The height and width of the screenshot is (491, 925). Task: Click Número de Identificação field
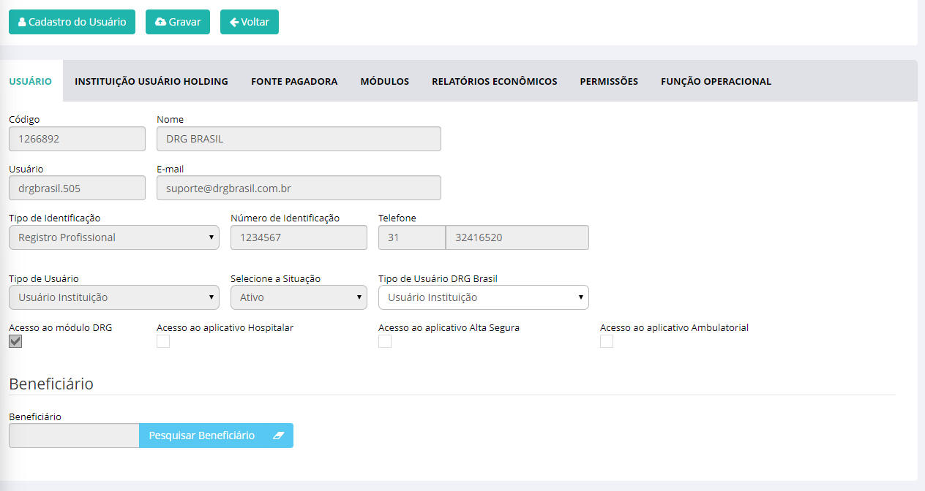299,237
